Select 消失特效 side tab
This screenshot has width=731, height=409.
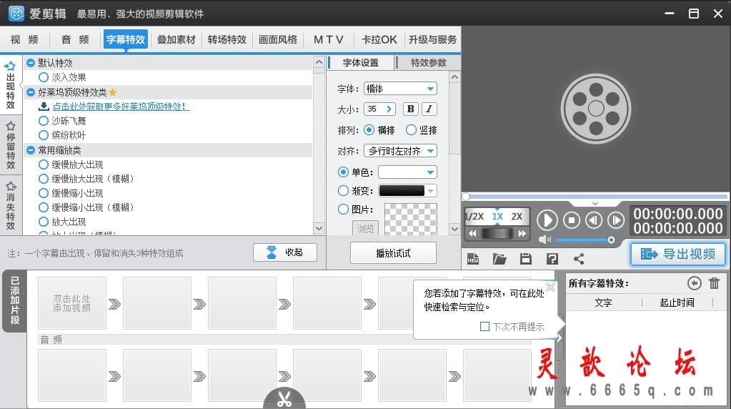click(10, 205)
